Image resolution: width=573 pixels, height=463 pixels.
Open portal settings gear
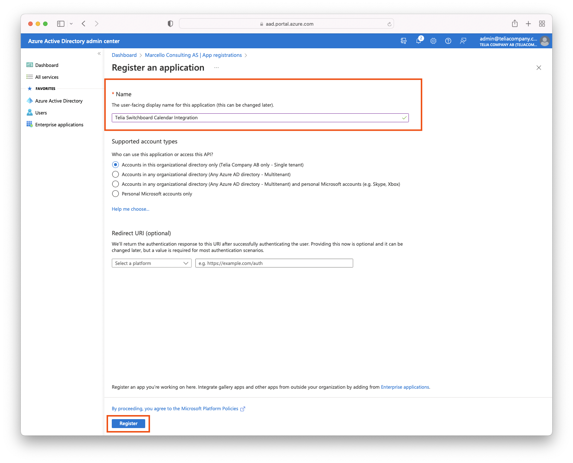(433, 41)
